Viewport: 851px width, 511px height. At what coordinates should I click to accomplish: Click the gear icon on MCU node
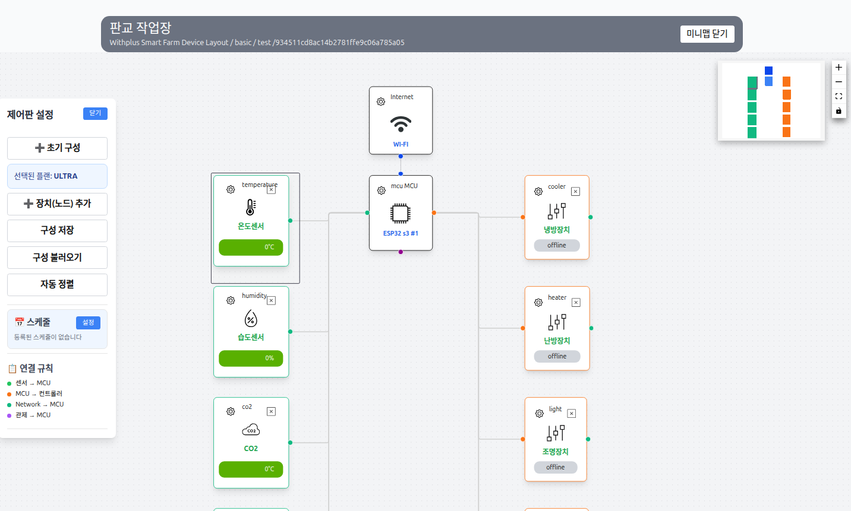pos(382,191)
